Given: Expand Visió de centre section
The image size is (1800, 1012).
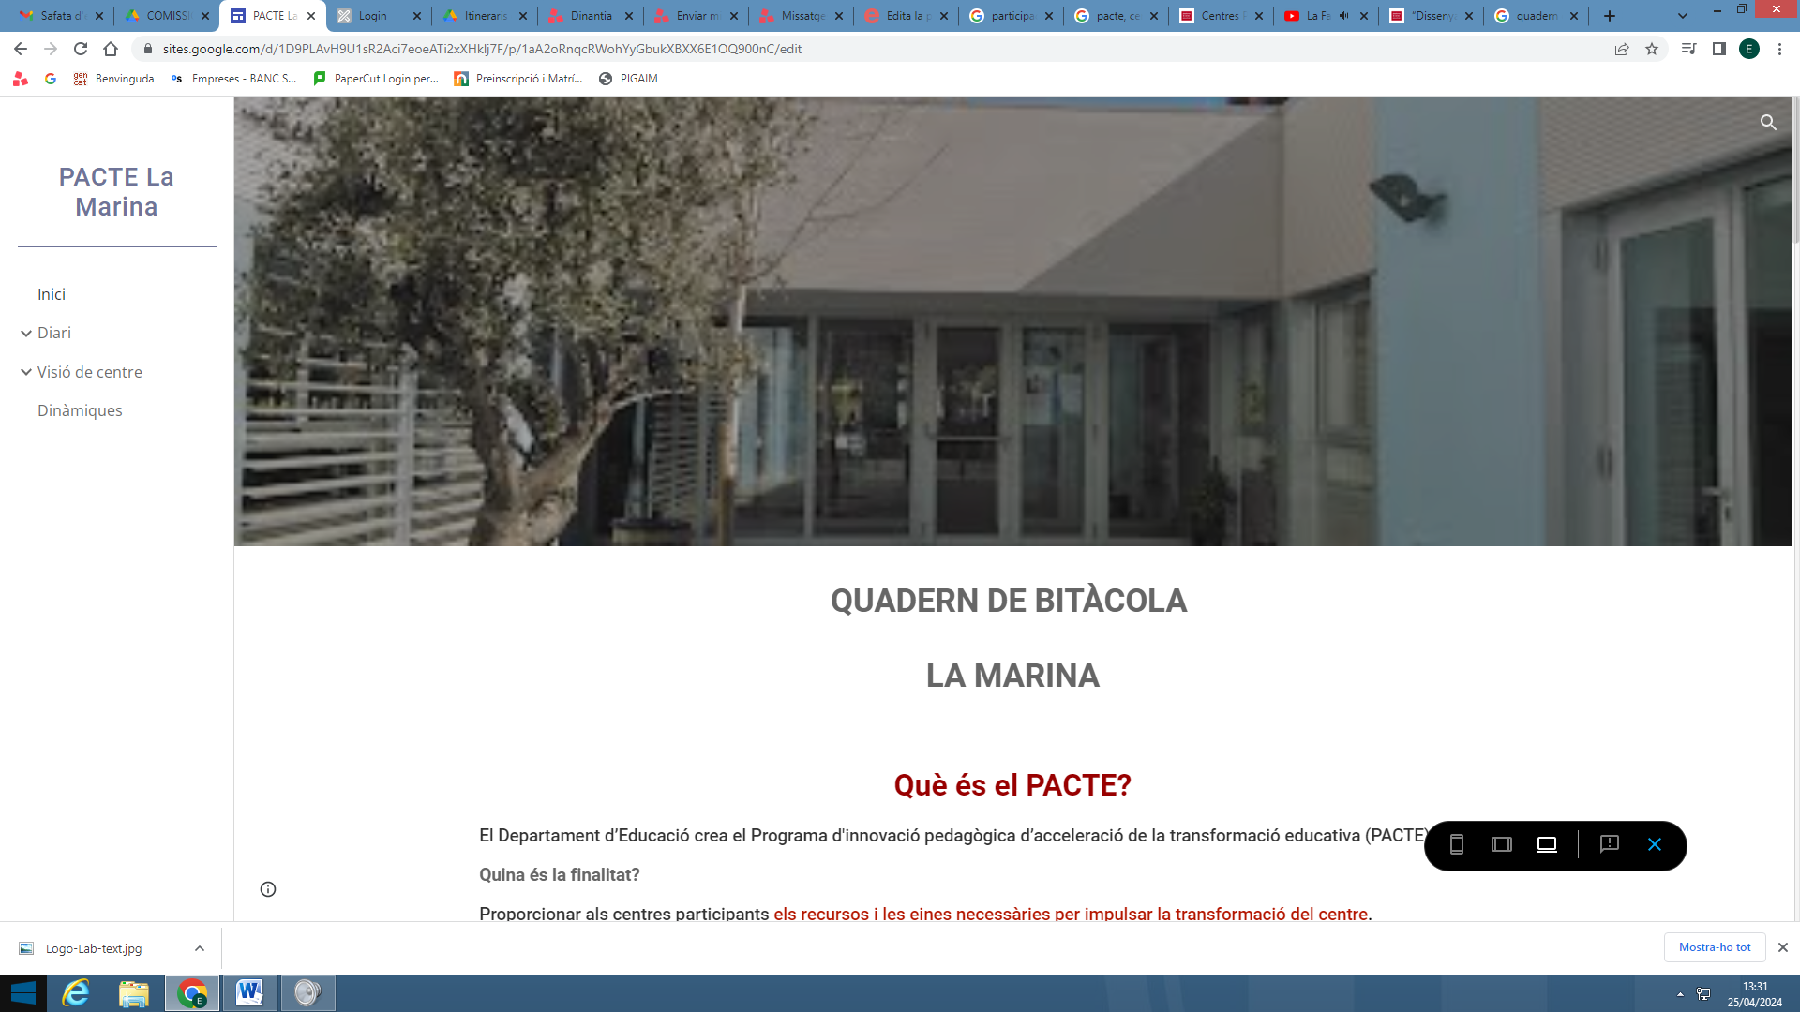Looking at the screenshot, I should [x=26, y=372].
